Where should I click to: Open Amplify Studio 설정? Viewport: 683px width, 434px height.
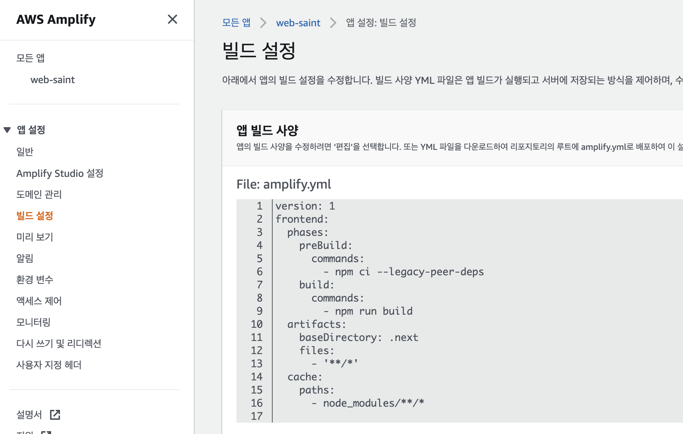pos(60,173)
